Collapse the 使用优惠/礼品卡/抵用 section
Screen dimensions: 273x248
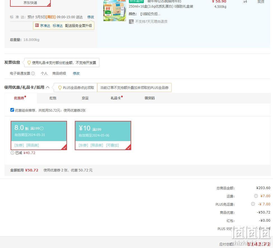point(48,87)
